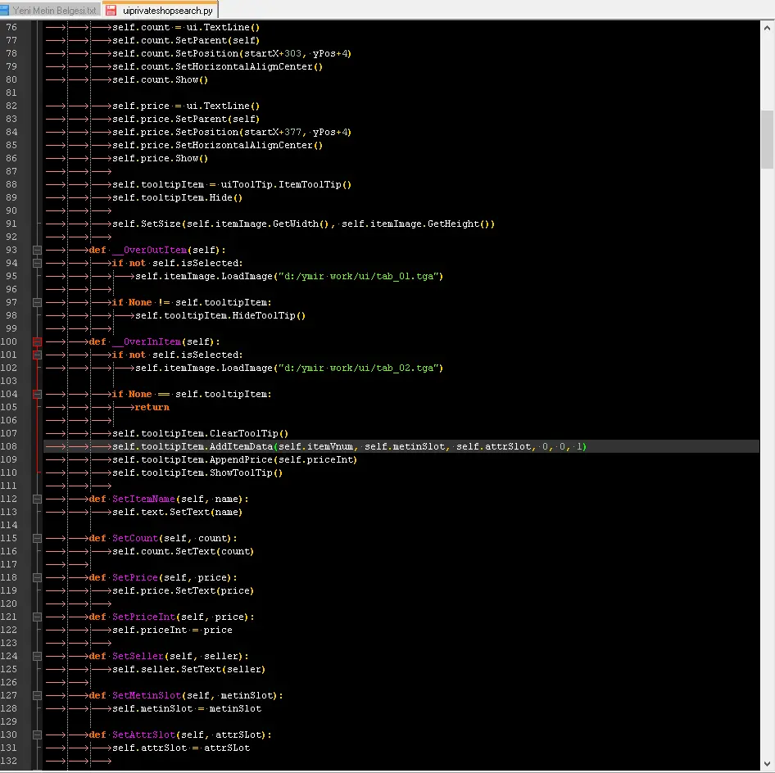Collapse the SetItemName function fold marker
775x773 pixels.
click(37, 499)
